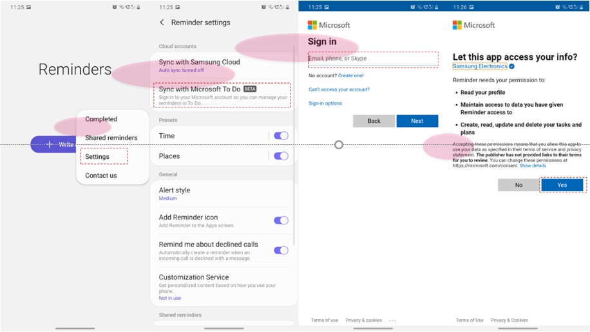Disable the Places preset switch

click(x=281, y=156)
